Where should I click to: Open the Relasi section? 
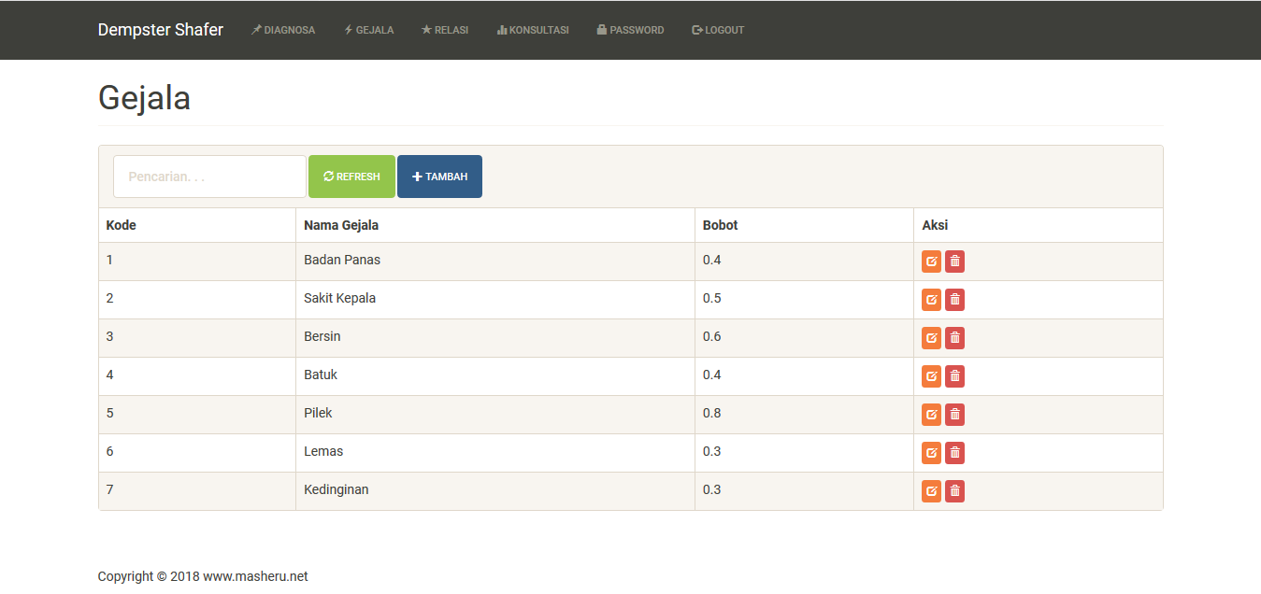(445, 30)
